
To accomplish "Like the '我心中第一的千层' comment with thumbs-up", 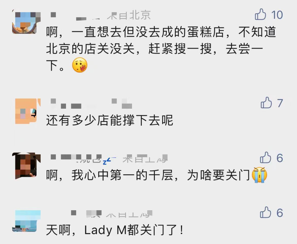I will (x=265, y=157).
